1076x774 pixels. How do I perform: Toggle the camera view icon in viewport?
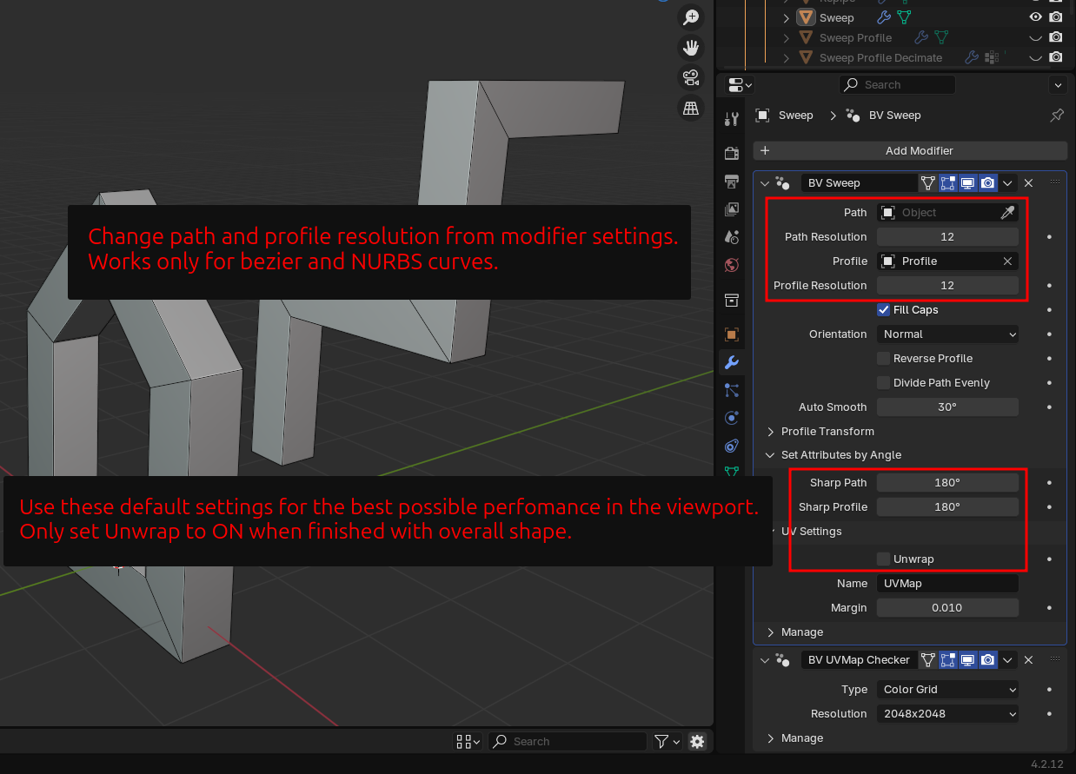(691, 77)
